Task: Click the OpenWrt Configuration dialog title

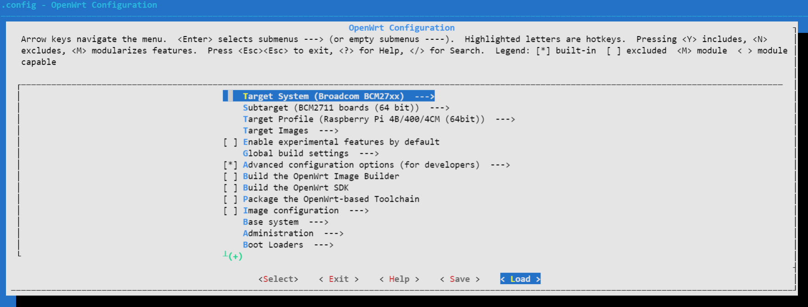Action: [x=401, y=28]
